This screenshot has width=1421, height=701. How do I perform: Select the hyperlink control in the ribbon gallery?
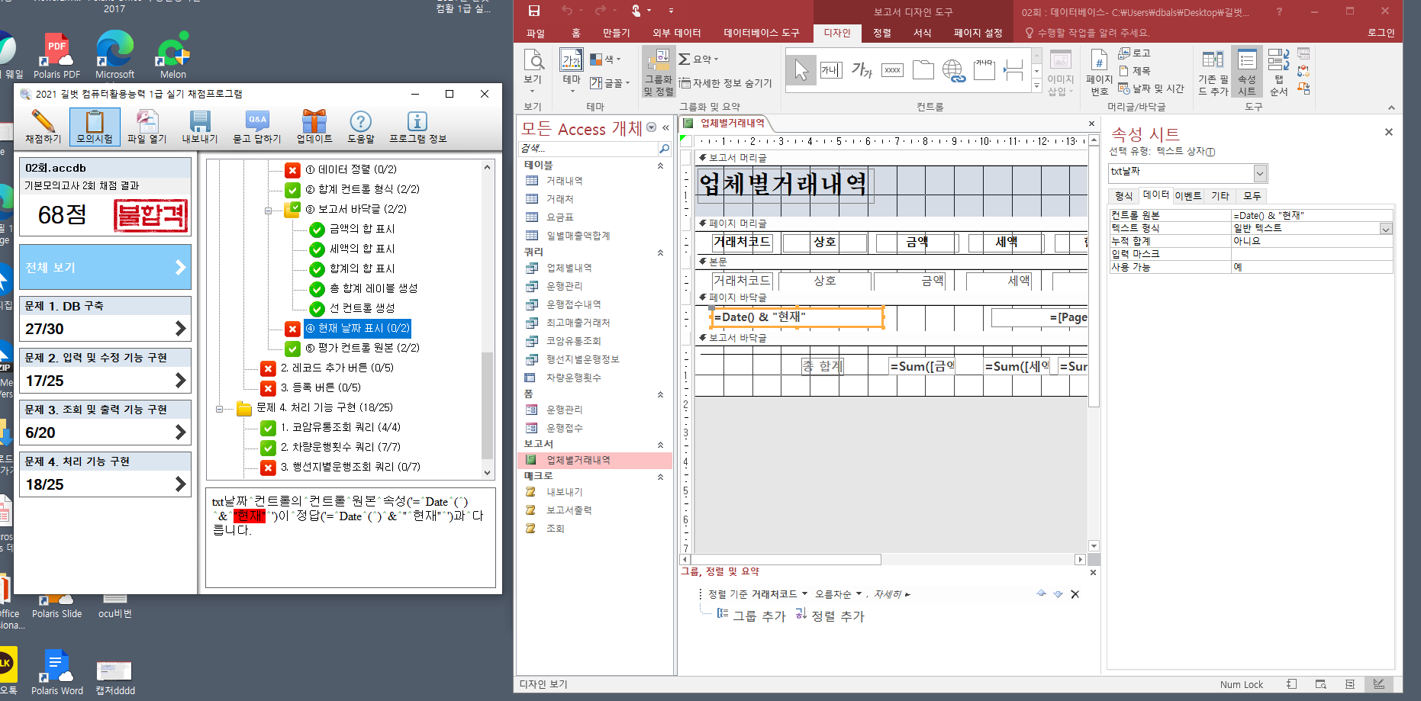pos(953,71)
